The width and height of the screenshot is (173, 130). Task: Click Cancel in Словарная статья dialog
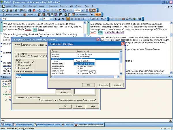pos(79,106)
